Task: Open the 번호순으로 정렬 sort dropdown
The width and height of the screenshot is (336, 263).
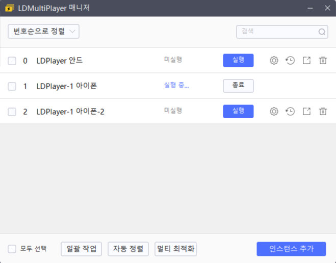Action: point(43,32)
